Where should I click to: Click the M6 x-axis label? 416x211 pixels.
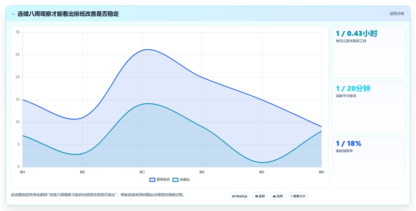coord(322,172)
